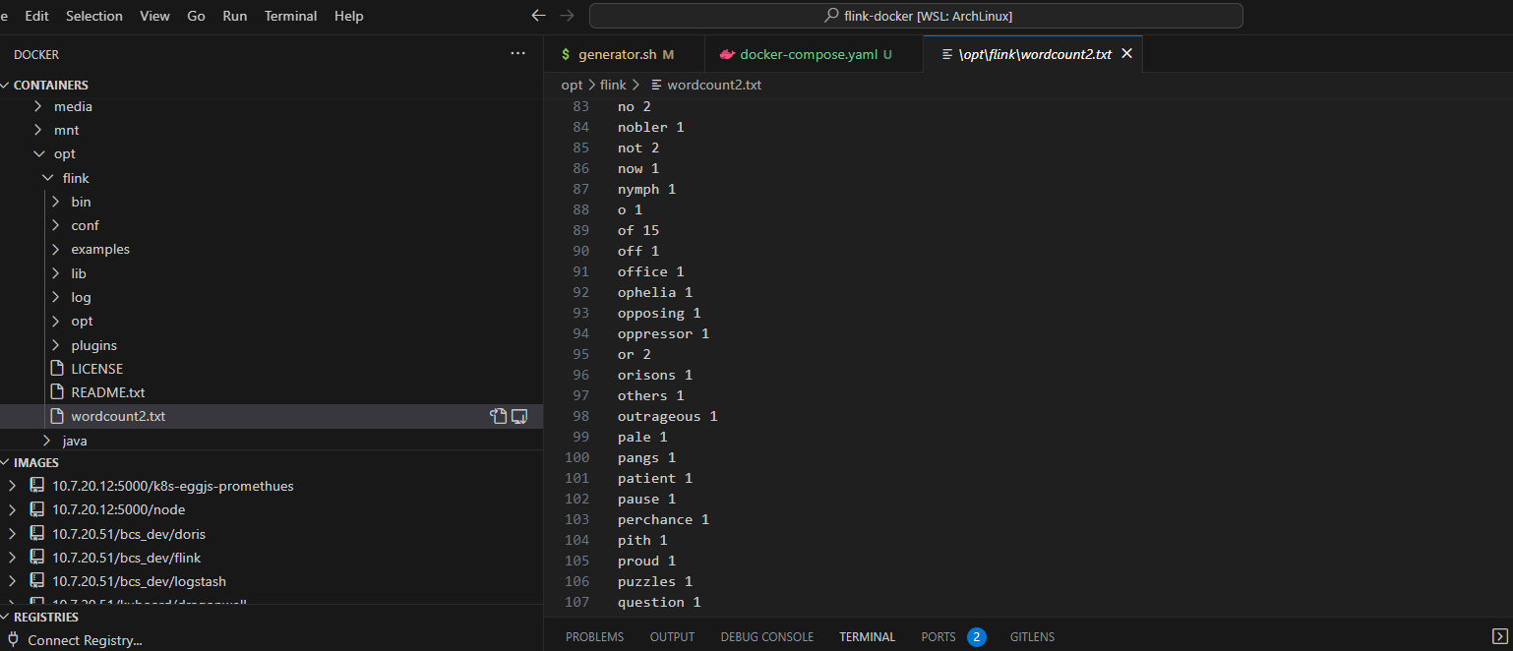Go forward with the navigation arrow
The width and height of the screenshot is (1513, 651).
click(x=567, y=16)
